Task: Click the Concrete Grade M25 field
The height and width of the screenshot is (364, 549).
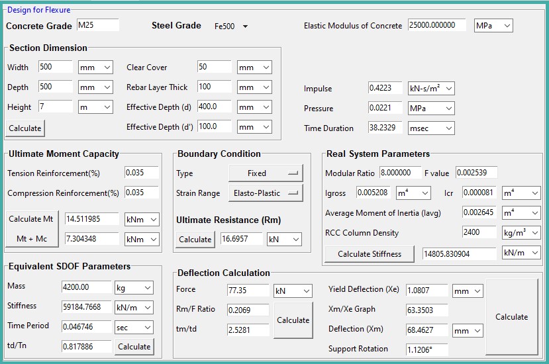Action: point(98,25)
